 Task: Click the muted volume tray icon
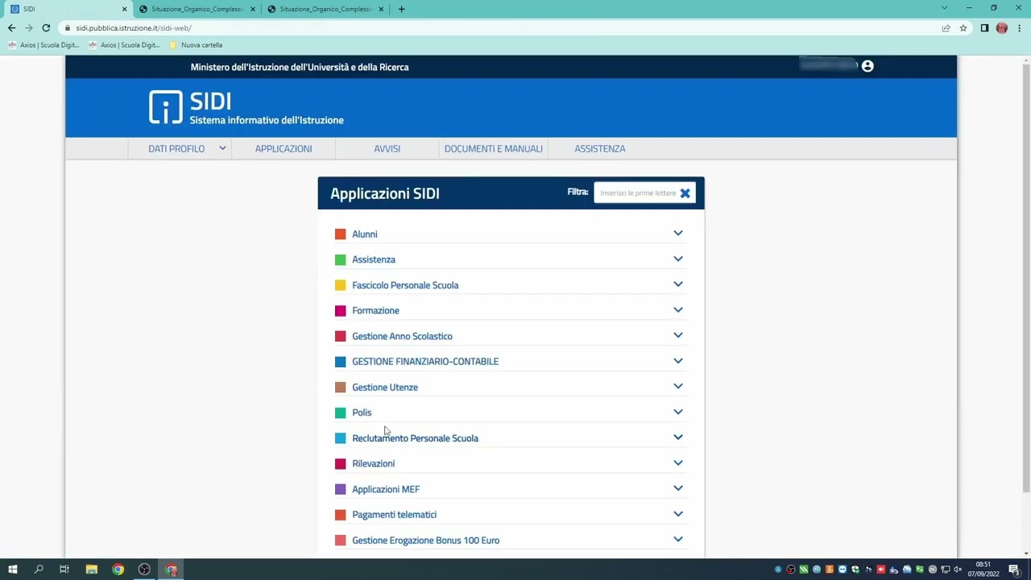(x=959, y=570)
